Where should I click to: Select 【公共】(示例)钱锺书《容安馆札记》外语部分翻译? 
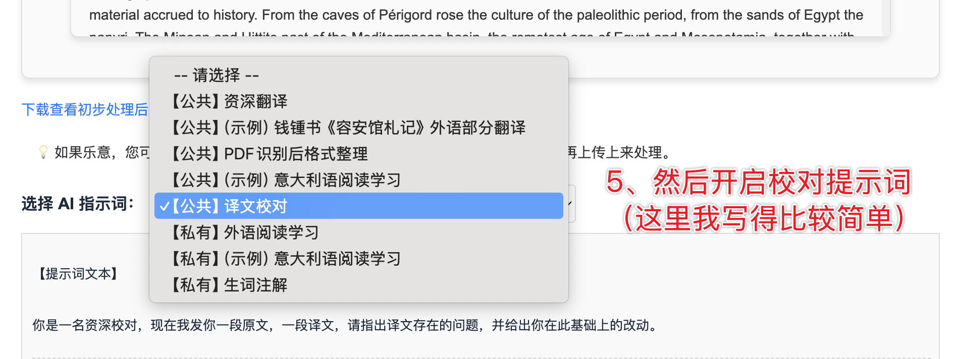click(348, 128)
